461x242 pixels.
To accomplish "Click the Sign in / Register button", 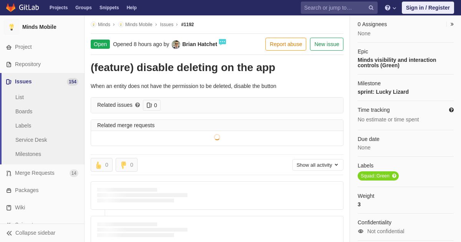I will click(x=428, y=8).
